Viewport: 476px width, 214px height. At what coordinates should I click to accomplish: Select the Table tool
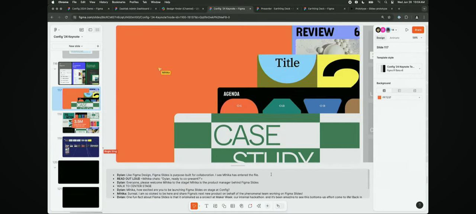click(x=232, y=206)
